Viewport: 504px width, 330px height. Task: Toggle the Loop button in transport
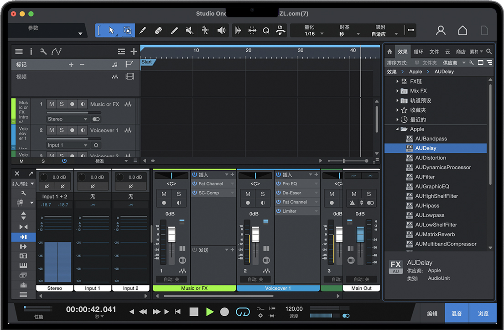pyautogui.click(x=243, y=312)
